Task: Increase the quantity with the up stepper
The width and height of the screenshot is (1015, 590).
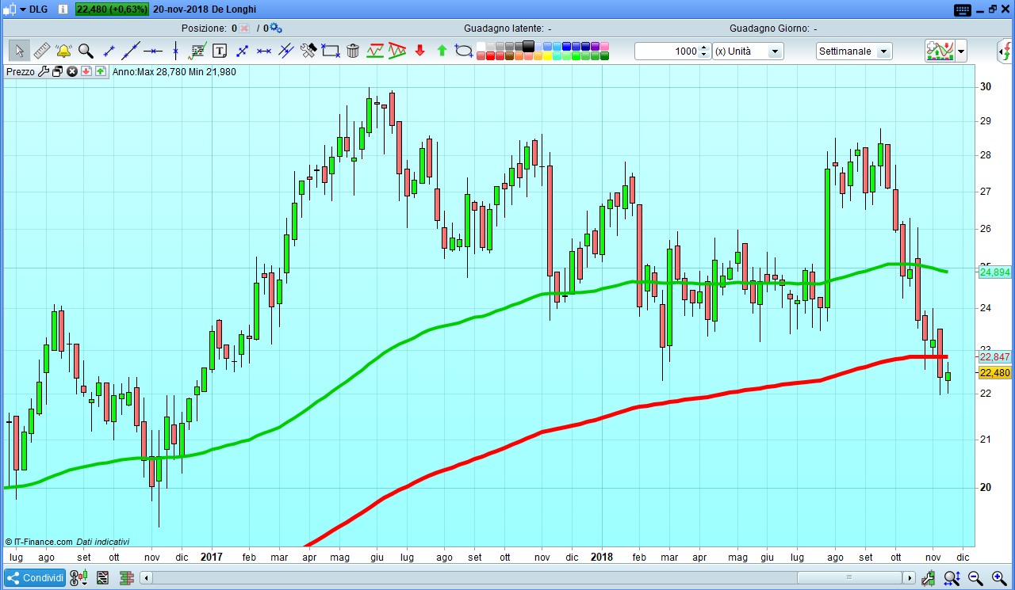Action: (x=704, y=48)
